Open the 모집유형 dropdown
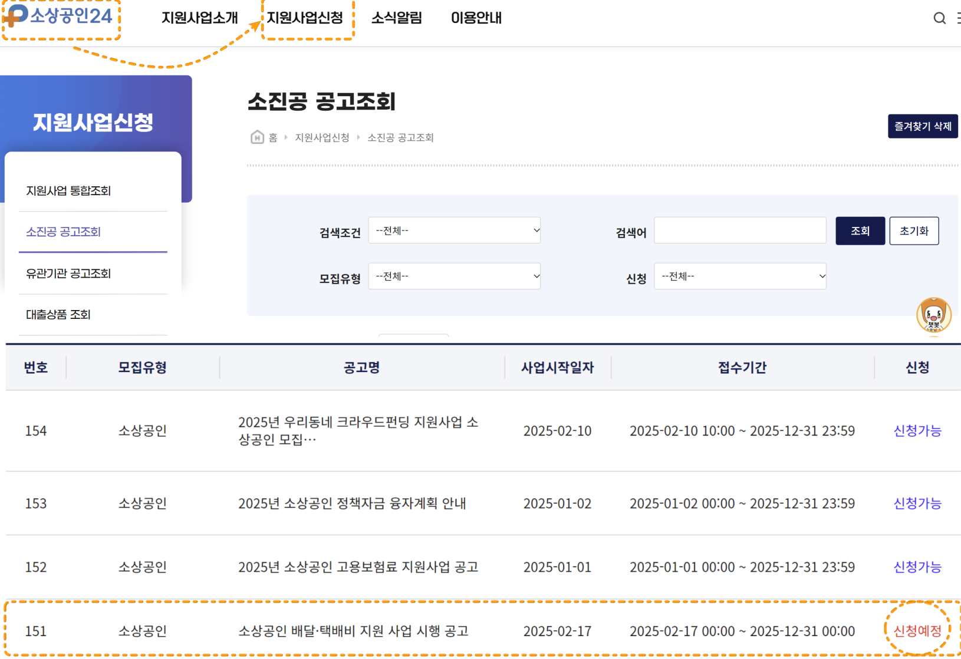 point(454,276)
